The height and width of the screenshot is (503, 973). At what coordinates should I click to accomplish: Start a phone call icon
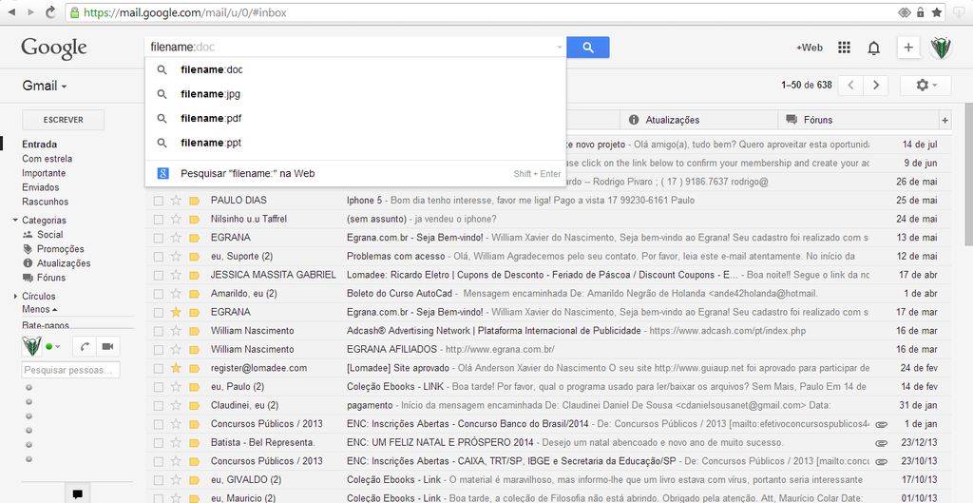pos(85,346)
